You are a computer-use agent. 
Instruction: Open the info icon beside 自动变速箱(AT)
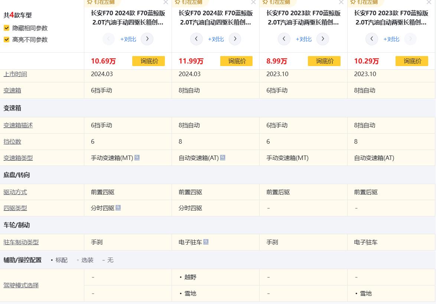tap(223, 158)
